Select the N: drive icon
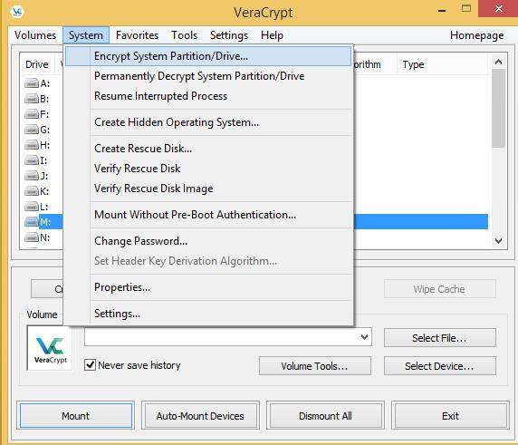Screen dimensions: 518x445 tap(32, 237)
